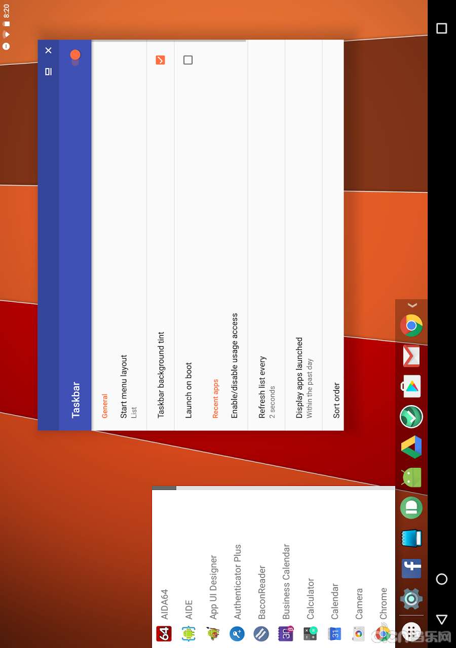Screen dimensions: 456x648
Task: Open Play Store taskbar icon
Action: tap(411, 386)
